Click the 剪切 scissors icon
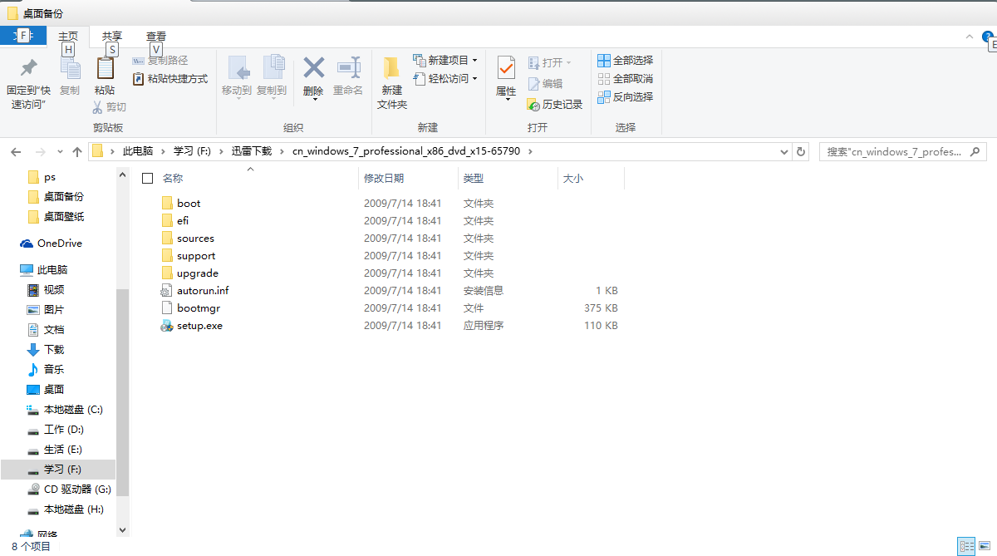 point(97,107)
